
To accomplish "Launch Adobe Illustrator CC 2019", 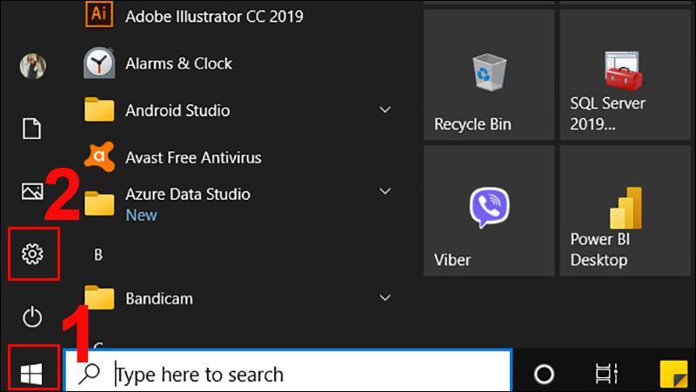I will coord(194,16).
